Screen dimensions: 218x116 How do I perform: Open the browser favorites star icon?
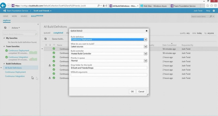211,5
